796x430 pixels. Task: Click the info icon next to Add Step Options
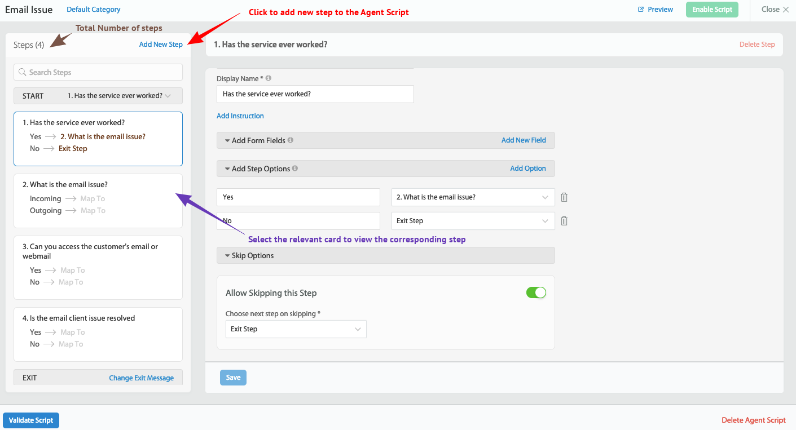[x=294, y=168]
